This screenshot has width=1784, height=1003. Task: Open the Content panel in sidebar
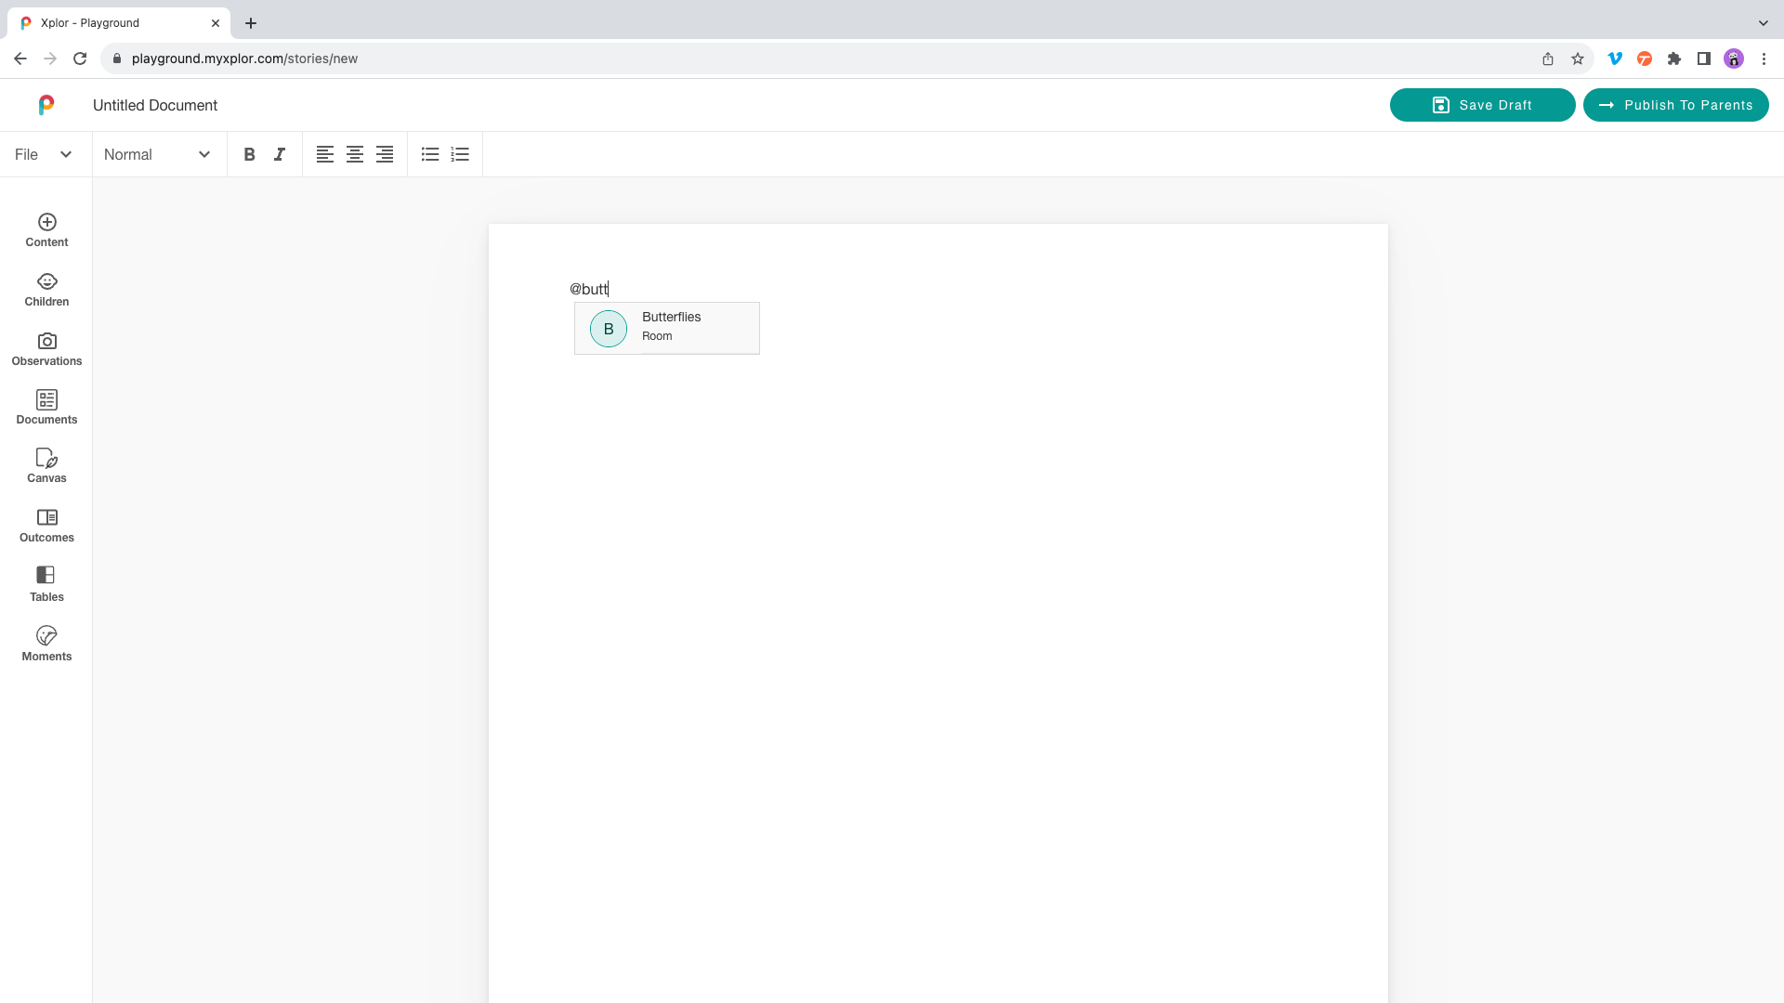(46, 229)
